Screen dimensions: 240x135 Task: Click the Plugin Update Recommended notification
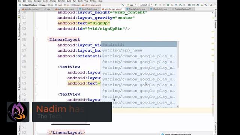pyautogui.click(x=186, y=134)
